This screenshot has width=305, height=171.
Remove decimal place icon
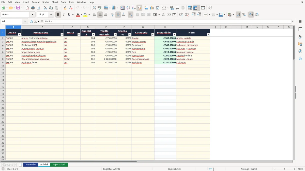(187, 15)
